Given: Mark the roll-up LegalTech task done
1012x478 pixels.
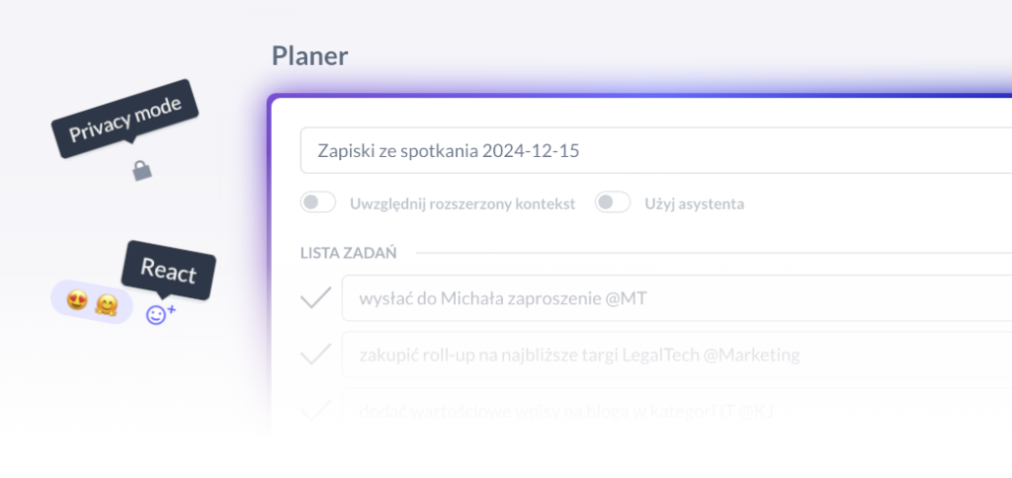Looking at the screenshot, I should [316, 355].
